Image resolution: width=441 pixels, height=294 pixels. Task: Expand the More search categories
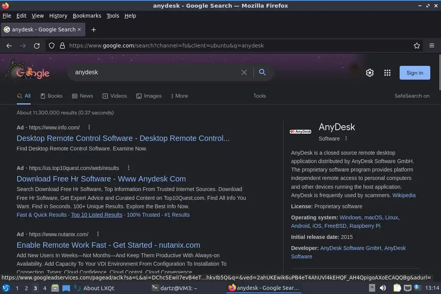tap(180, 96)
